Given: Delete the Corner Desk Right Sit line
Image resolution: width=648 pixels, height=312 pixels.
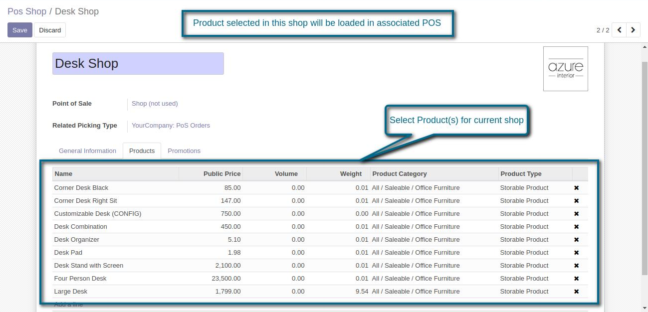Looking at the screenshot, I should (x=576, y=201).
